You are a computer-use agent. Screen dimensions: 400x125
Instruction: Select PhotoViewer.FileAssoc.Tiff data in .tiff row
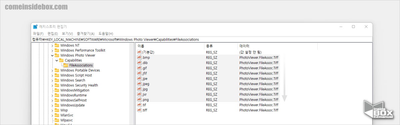coord(259,110)
